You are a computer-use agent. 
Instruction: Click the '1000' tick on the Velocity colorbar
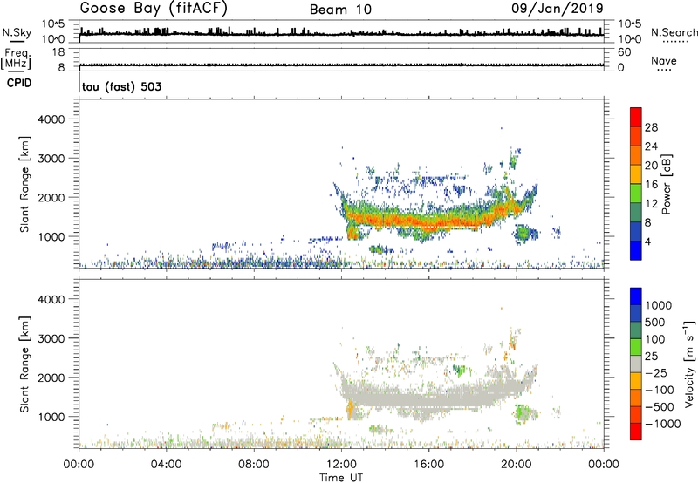(658, 305)
